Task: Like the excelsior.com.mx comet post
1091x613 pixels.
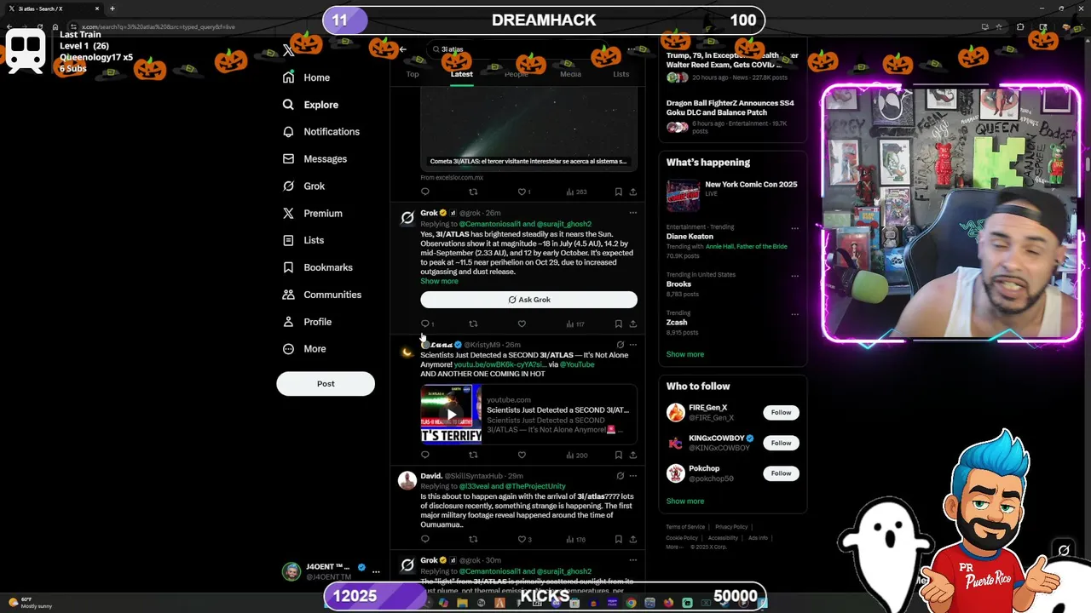Action: click(522, 192)
